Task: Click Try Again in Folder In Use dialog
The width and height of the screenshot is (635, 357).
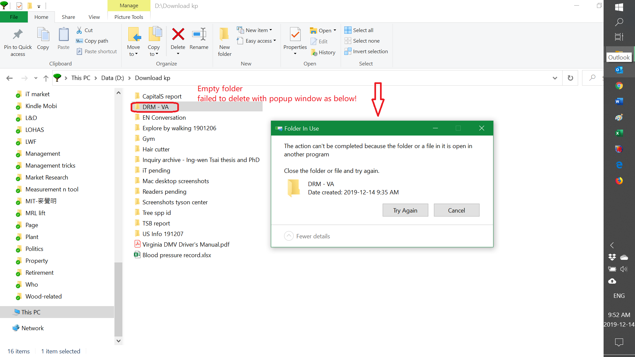Action: [405, 210]
